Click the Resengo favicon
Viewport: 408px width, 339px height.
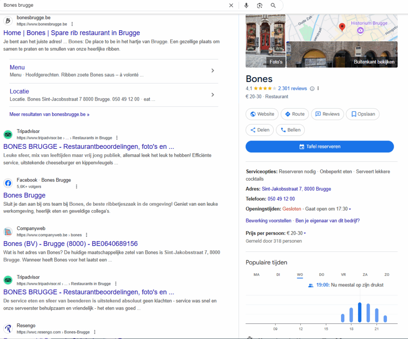point(8,329)
